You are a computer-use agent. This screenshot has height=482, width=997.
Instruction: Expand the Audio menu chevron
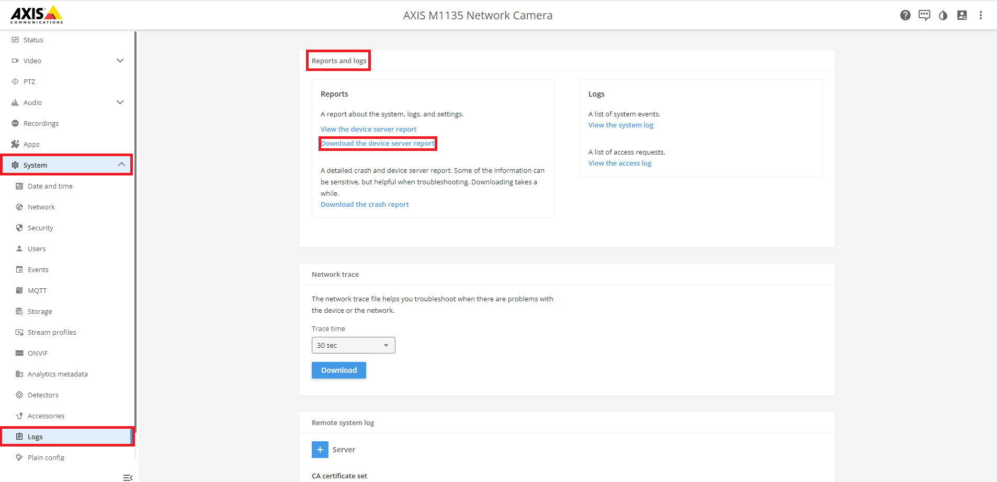(x=120, y=102)
